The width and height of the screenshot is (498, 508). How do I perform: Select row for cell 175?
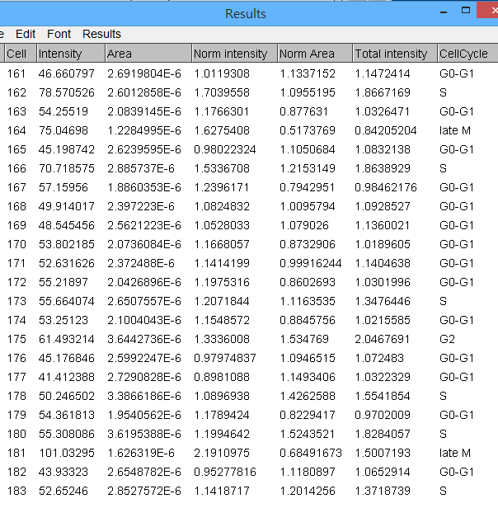coord(16,339)
